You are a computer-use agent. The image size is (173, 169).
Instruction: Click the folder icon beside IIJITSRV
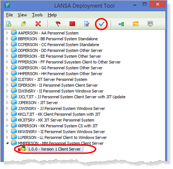pyautogui.click(x=14, y=79)
